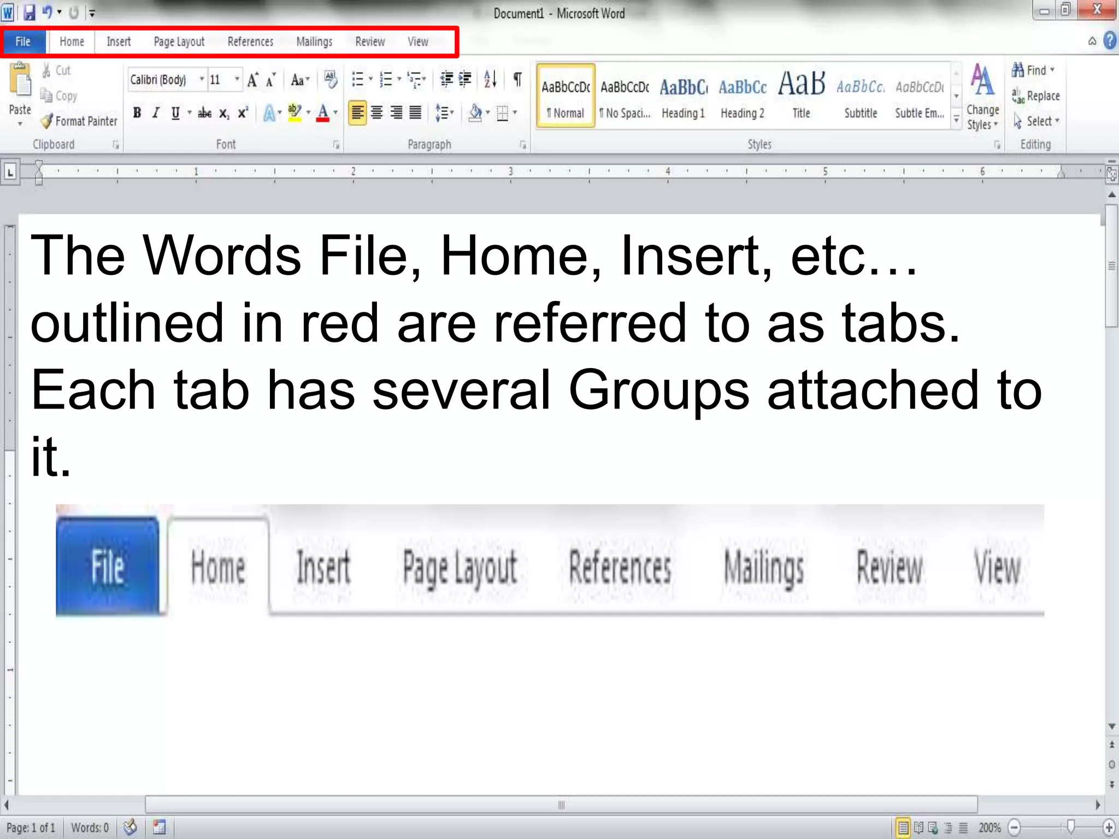The image size is (1119, 839).
Task: Open the Line Spacing dropdown
Action: click(445, 113)
